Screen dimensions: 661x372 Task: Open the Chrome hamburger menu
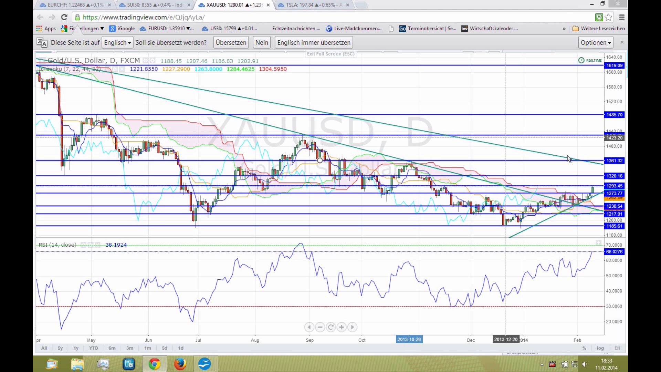tap(622, 17)
